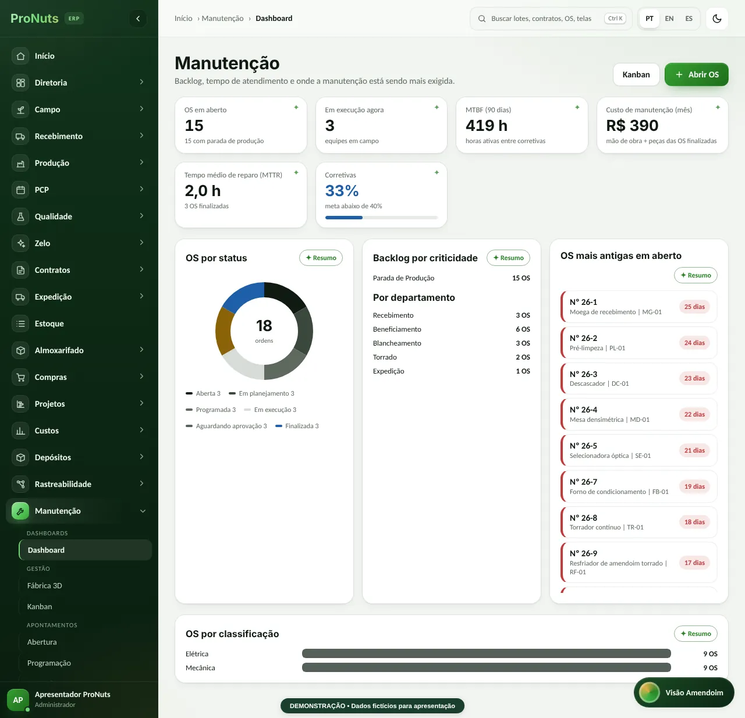745x718 pixels.
Task: Expand the Diretoria menu chevron
Action: (x=141, y=82)
